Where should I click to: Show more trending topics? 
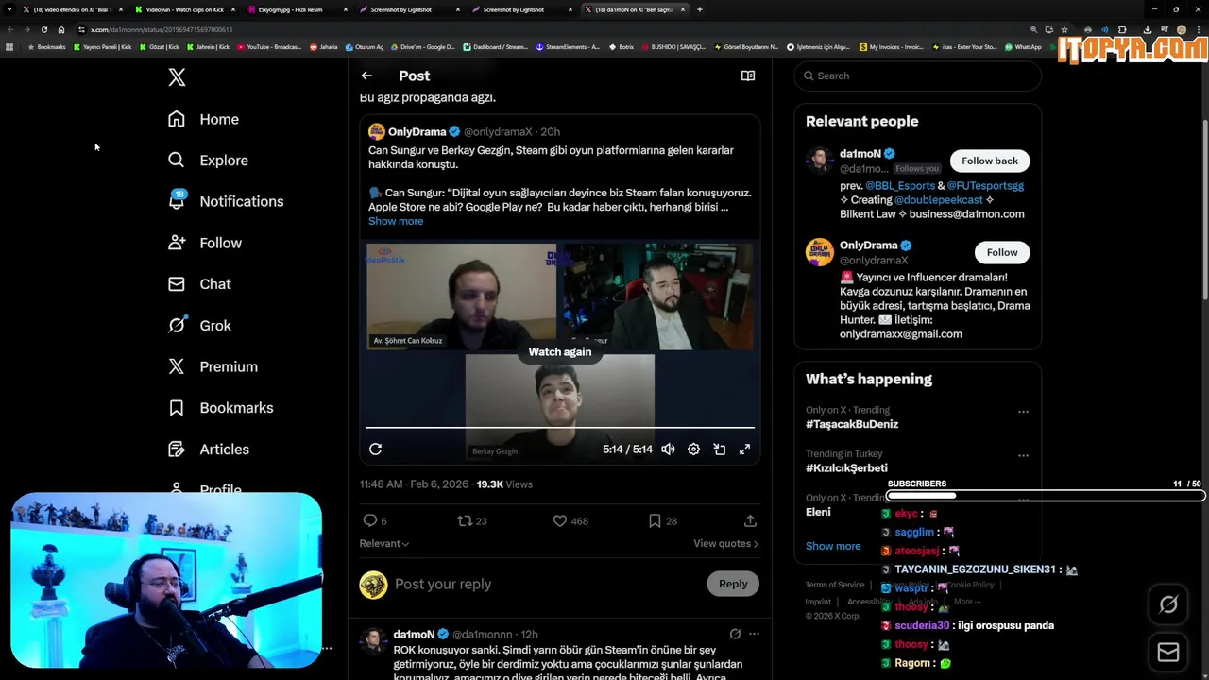pos(833,546)
